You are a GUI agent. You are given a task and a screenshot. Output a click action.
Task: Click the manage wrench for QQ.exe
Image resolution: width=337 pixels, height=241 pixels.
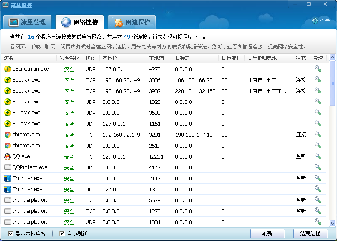tap(318, 156)
